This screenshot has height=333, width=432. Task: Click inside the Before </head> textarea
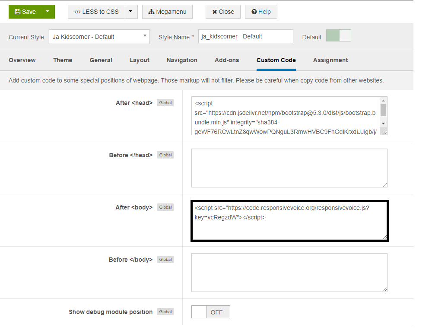tap(289, 168)
